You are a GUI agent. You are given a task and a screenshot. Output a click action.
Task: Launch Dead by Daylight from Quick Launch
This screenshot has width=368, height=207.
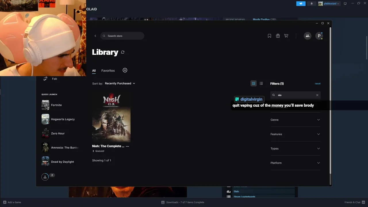click(62, 162)
